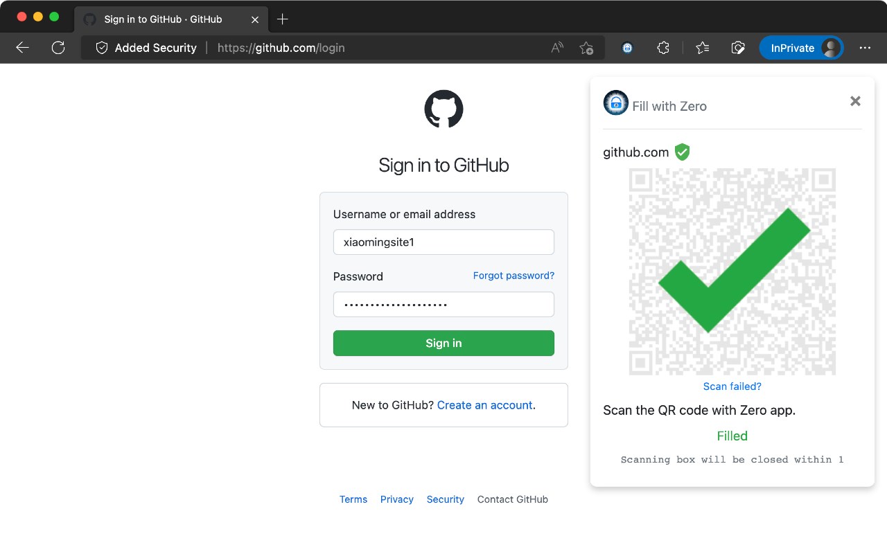Click the address bar URL github.com/login
This screenshot has height=554, width=887.
[281, 48]
